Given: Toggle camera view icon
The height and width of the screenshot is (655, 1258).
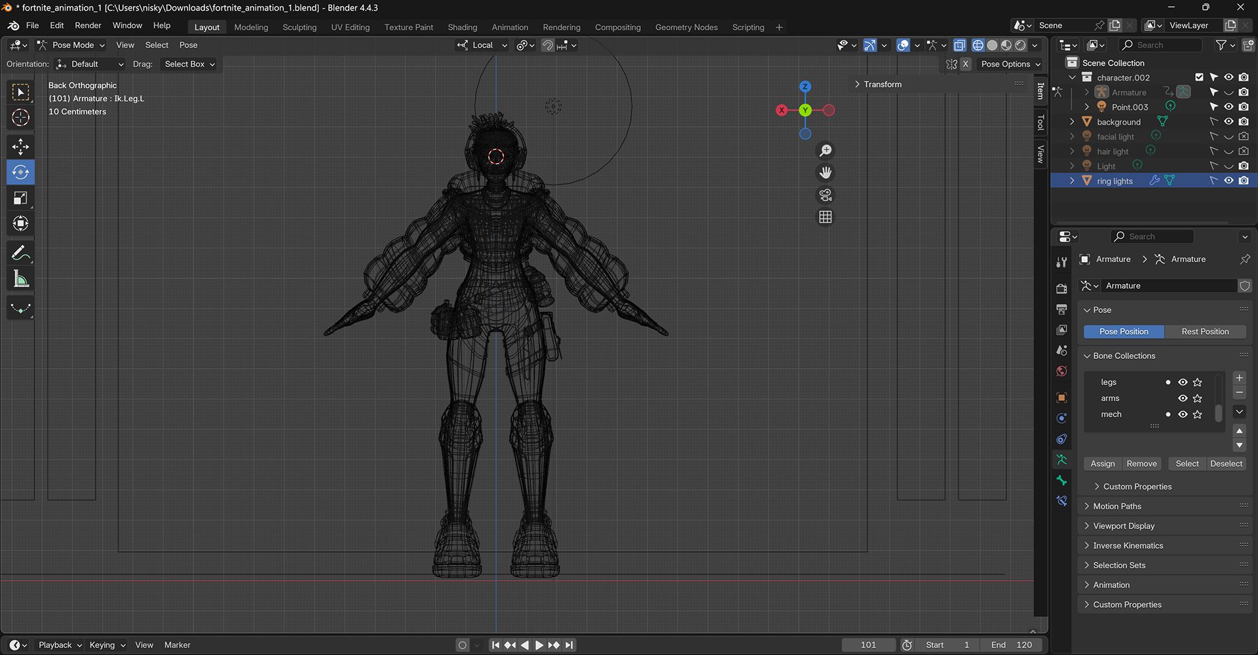Looking at the screenshot, I should (826, 195).
